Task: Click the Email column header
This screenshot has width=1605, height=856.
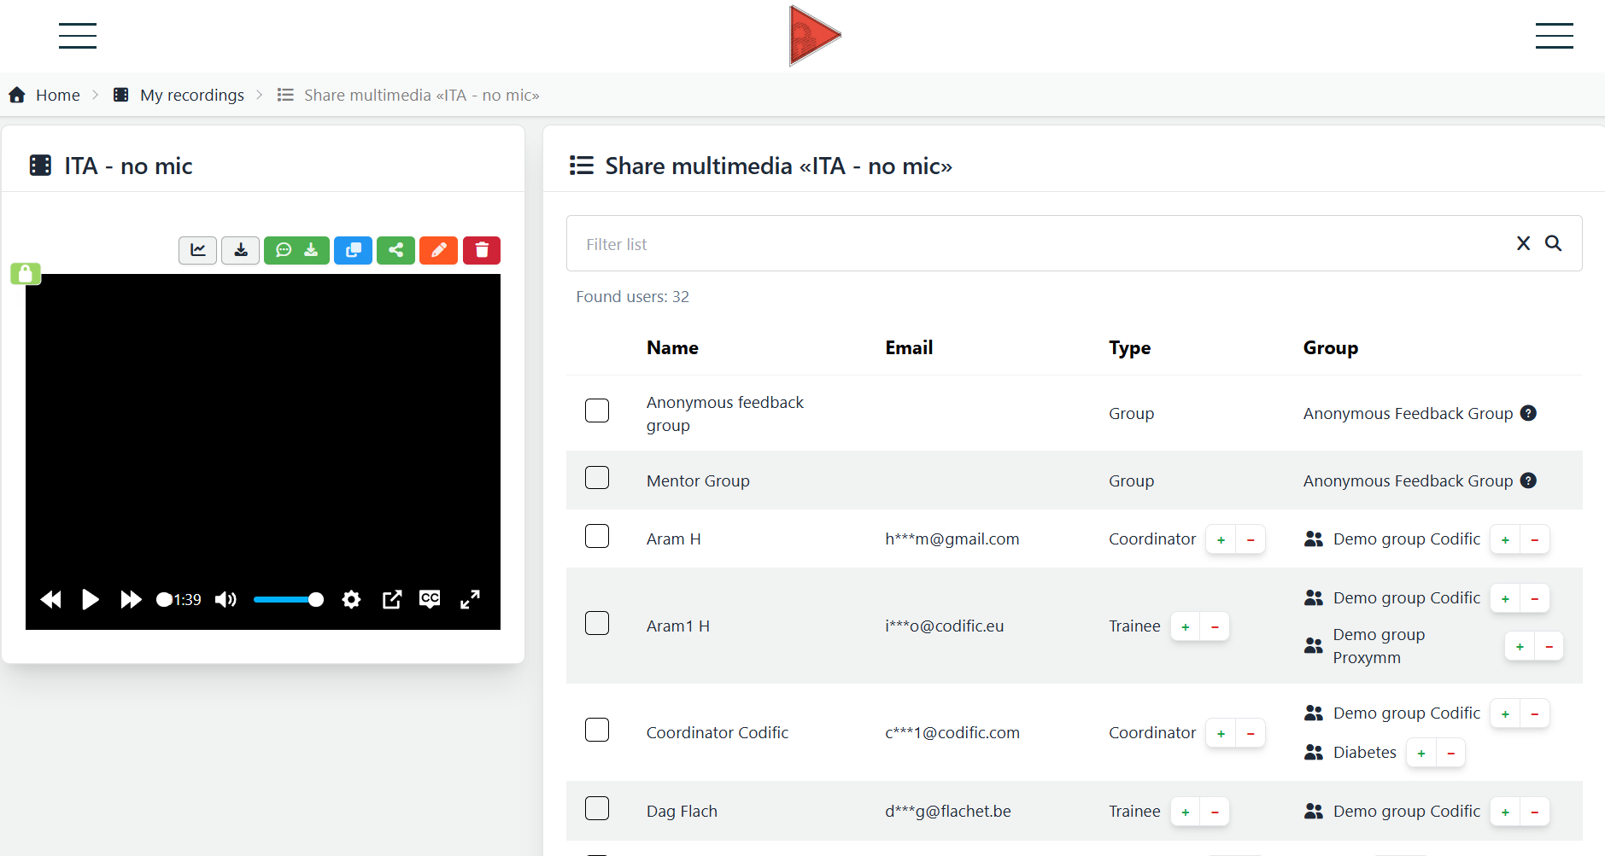Action: click(909, 347)
